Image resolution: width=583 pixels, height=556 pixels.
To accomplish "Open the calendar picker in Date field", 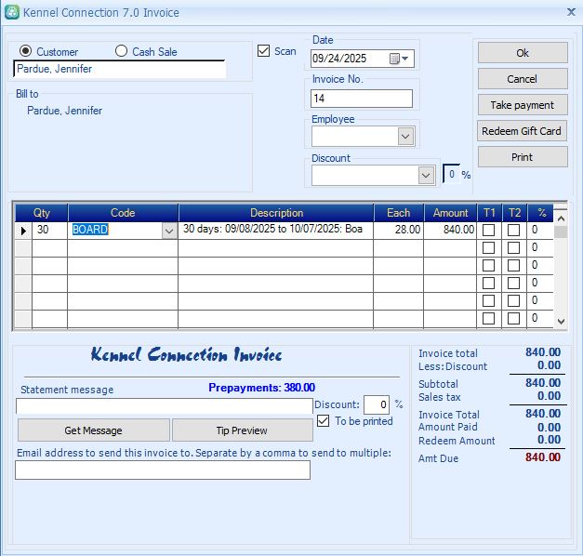I will point(394,59).
